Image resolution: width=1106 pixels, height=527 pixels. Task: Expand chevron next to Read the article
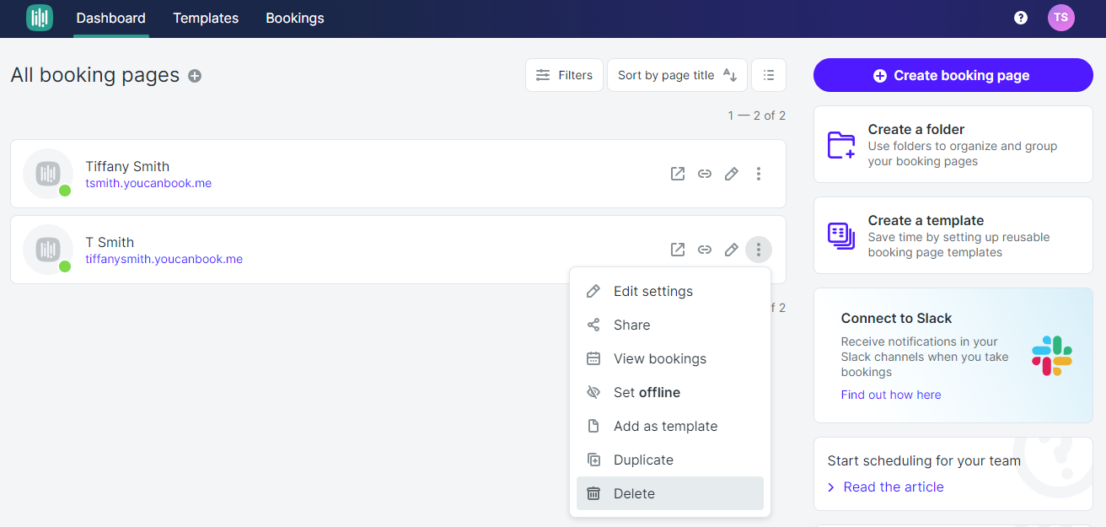(831, 487)
